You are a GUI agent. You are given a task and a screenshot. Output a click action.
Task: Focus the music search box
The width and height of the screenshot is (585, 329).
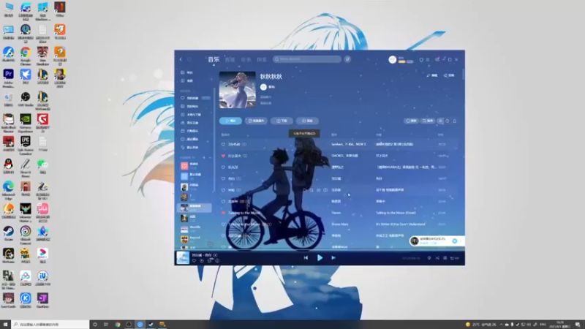click(307, 59)
